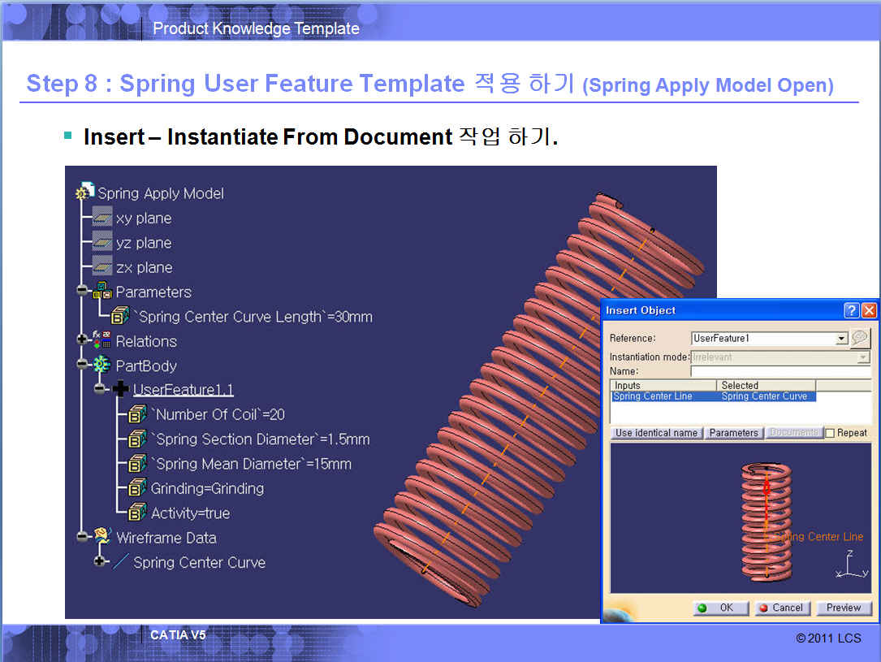Collapse the Parameters tree node

pos(82,292)
